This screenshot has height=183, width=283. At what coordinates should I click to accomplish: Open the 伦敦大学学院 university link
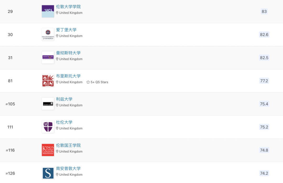click(x=68, y=7)
